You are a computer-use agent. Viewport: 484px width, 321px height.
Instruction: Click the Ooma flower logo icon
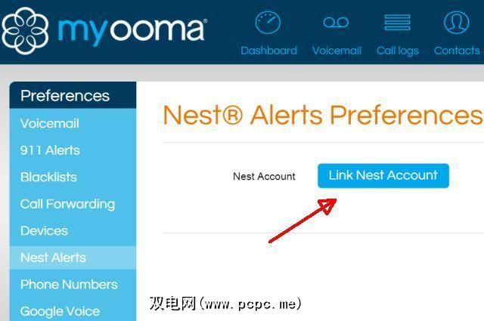point(25,30)
